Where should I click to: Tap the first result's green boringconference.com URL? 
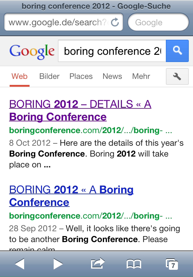click(90, 131)
